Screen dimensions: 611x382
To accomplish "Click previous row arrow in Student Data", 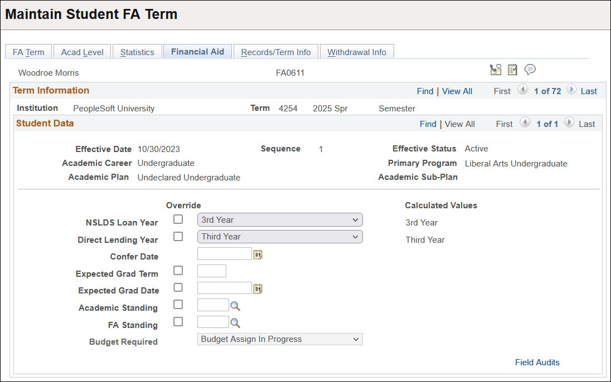I will (x=525, y=123).
